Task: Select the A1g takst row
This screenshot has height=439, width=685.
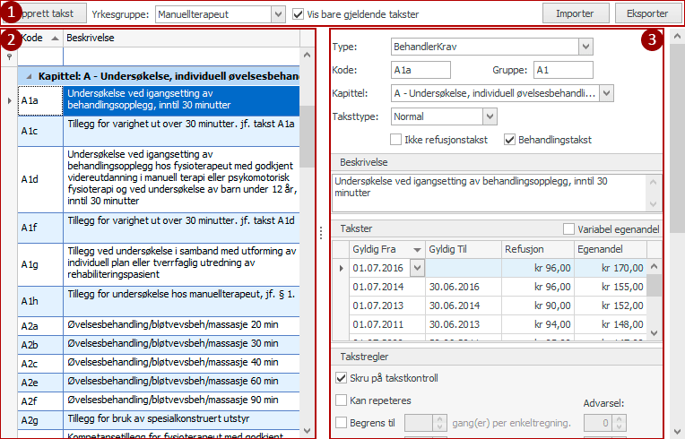Action: click(x=159, y=264)
